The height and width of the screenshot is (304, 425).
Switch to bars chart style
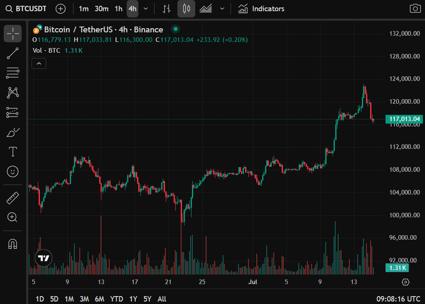pos(167,9)
